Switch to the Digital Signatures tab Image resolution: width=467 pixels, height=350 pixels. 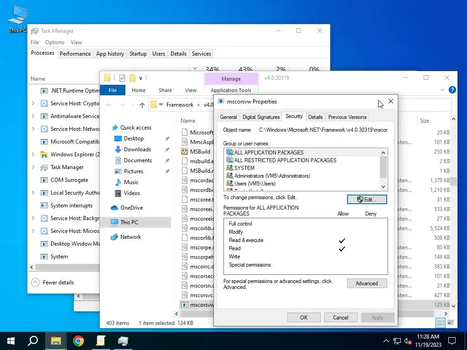coord(261,117)
